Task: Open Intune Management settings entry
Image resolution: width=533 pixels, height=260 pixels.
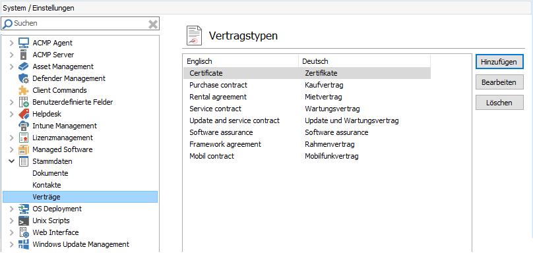Action: [65, 126]
